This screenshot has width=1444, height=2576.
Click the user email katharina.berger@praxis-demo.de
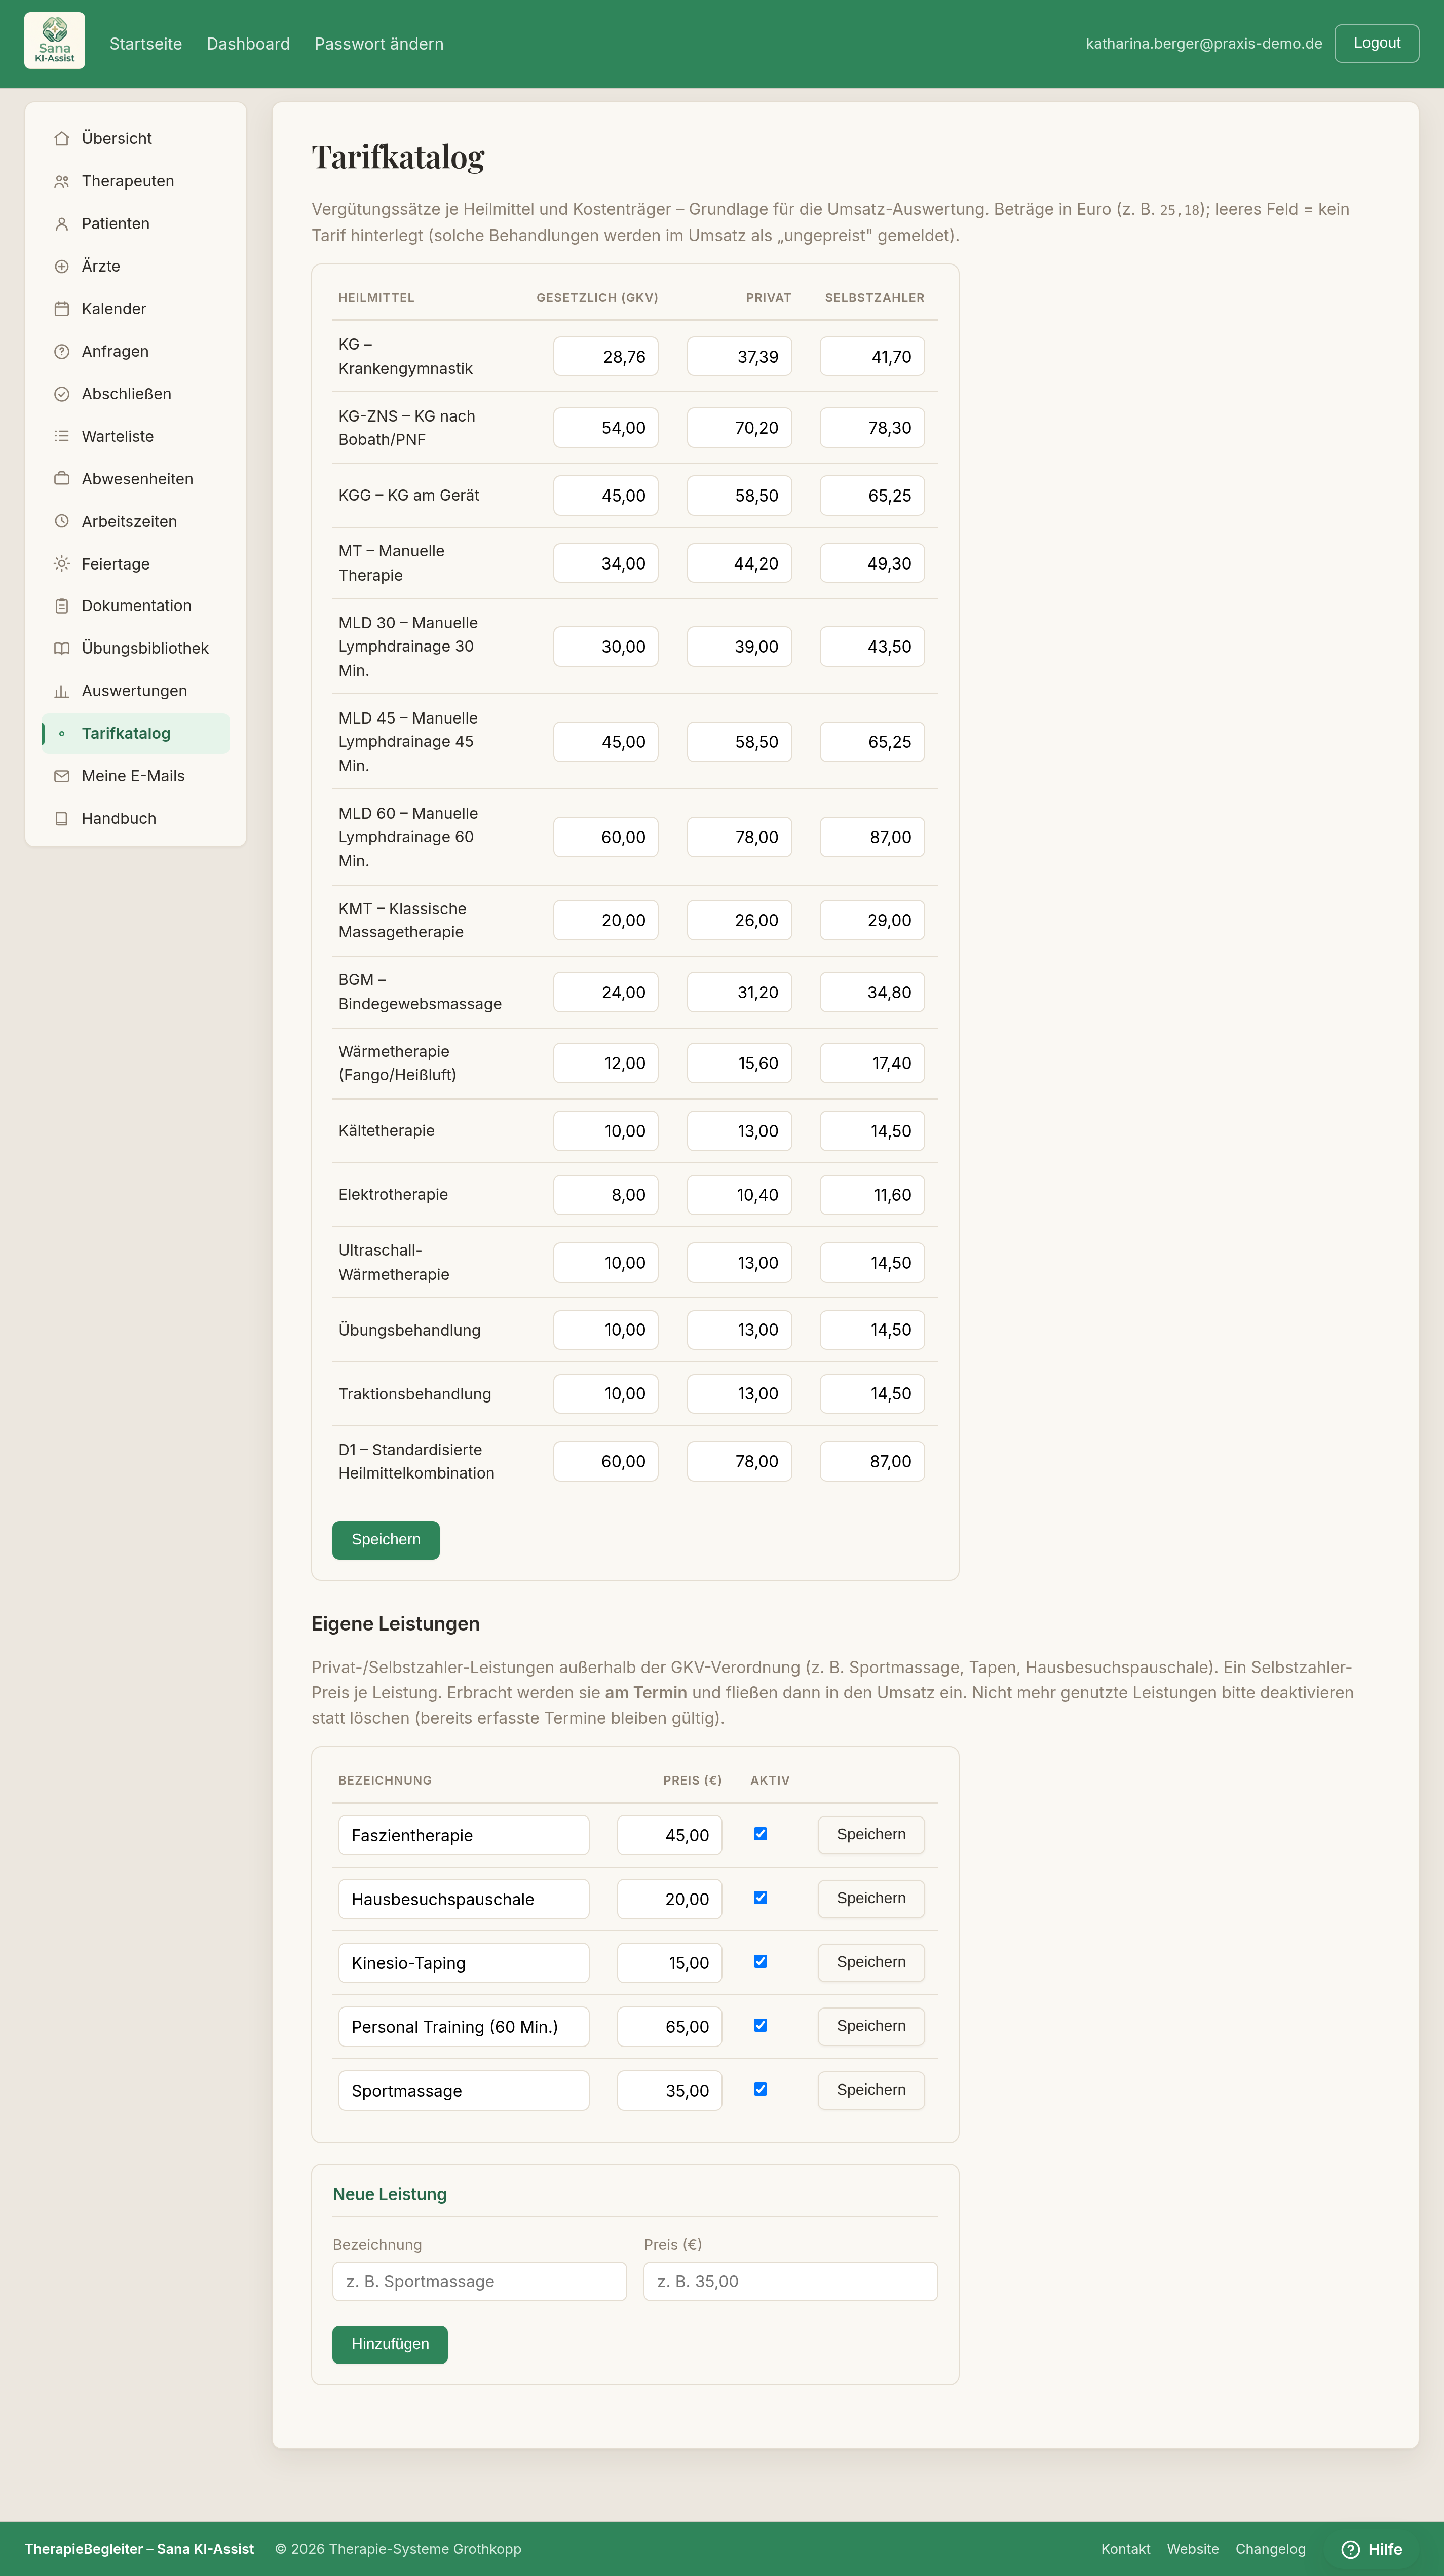[x=1204, y=44]
